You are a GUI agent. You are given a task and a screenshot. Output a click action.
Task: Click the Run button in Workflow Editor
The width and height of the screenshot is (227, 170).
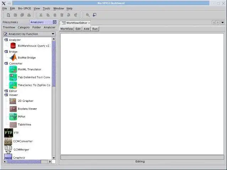point(95,29)
